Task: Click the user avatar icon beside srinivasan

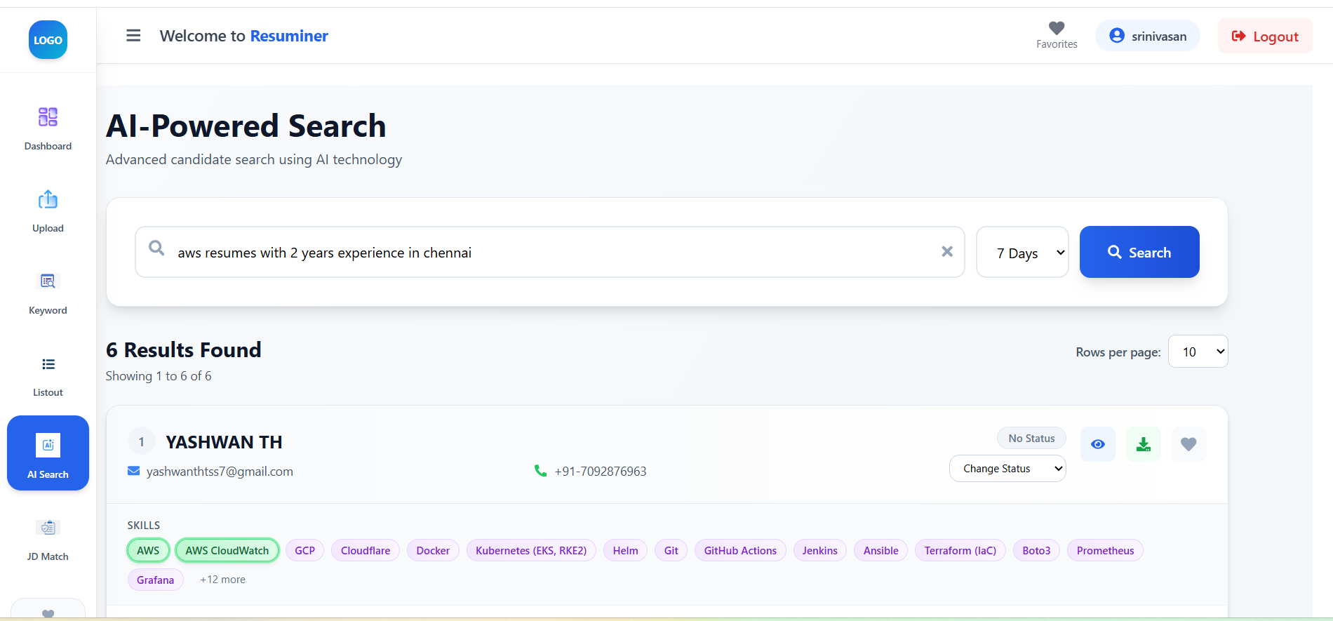Action: [x=1117, y=36]
